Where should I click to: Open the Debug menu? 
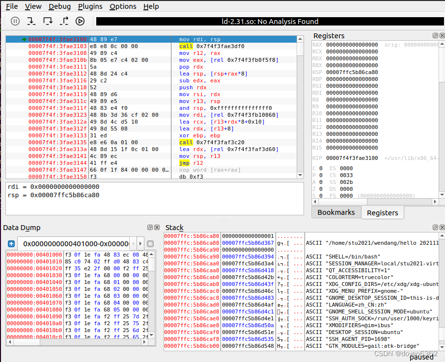59,6
